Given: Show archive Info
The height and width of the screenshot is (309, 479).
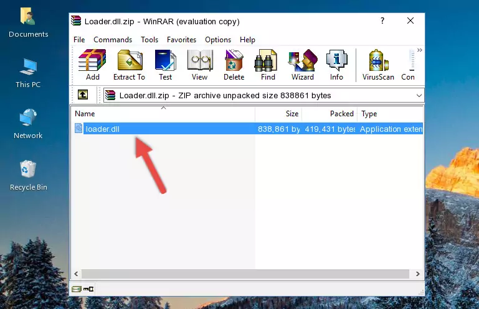Looking at the screenshot, I should [x=336, y=65].
